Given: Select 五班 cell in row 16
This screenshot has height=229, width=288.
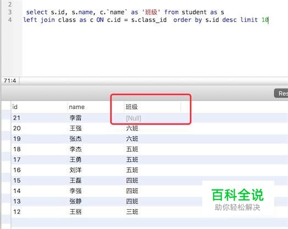Looking at the screenshot, I should [x=132, y=170].
